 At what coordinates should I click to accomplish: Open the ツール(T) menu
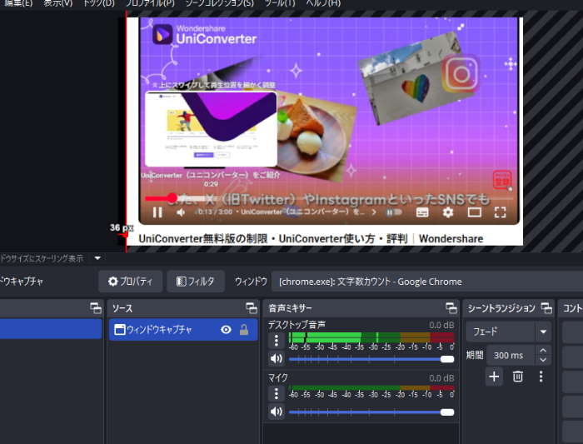pos(280,3)
